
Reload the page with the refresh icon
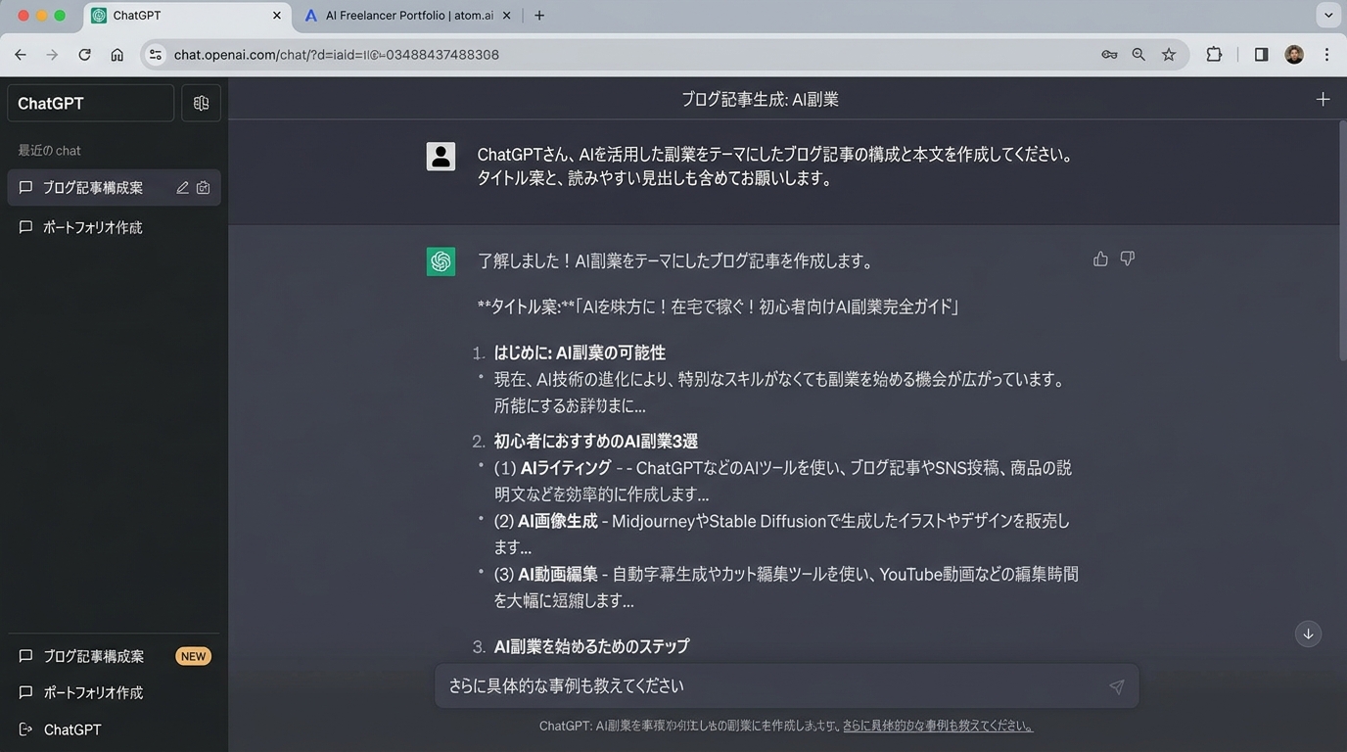pos(84,55)
